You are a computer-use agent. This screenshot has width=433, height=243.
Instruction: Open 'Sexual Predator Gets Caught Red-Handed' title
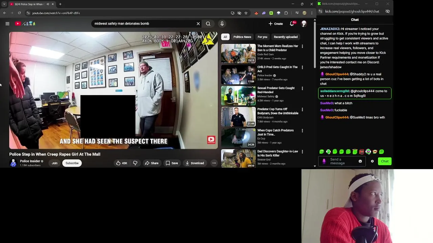[276, 90]
